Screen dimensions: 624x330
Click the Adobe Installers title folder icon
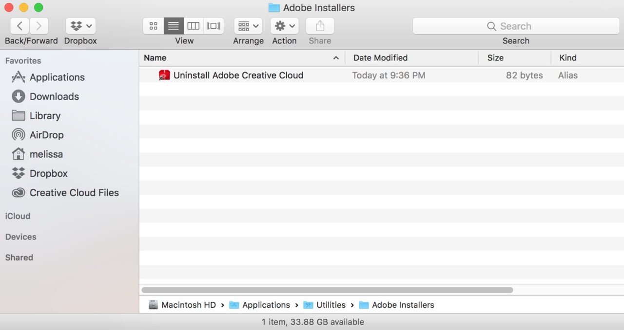[x=274, y=8]
